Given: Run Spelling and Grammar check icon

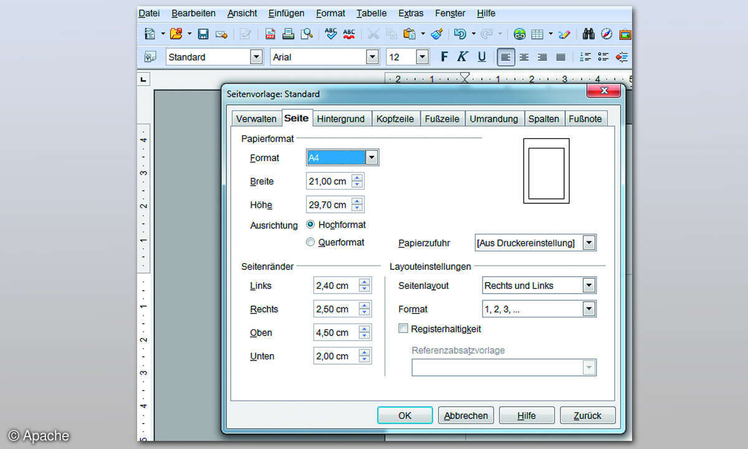Looking at the screenshot, I should pyautogui.click(x=331, y=34).
